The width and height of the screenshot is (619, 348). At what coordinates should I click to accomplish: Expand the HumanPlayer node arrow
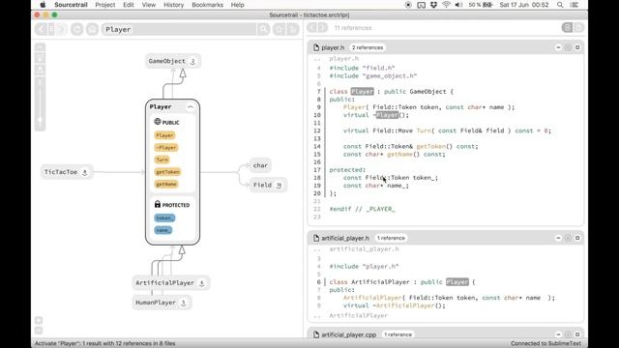click(x=183, y=303)
